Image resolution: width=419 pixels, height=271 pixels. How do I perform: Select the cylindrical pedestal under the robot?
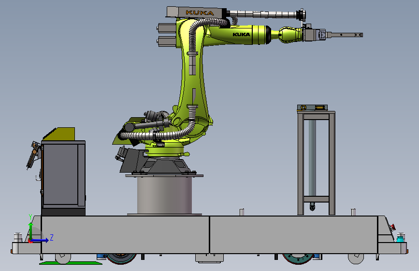[164, 195]
